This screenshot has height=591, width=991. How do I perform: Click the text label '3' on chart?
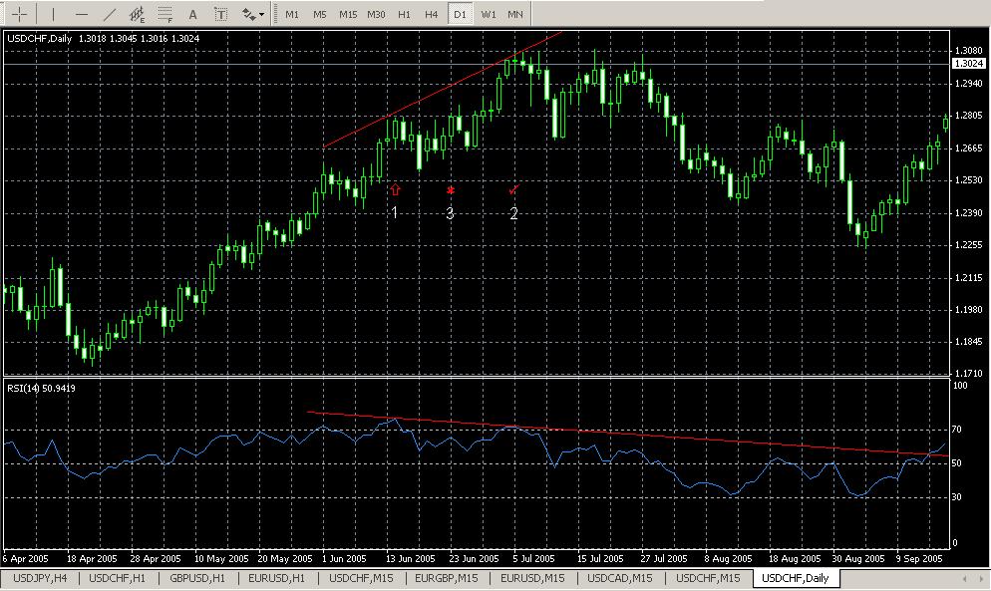450,213
